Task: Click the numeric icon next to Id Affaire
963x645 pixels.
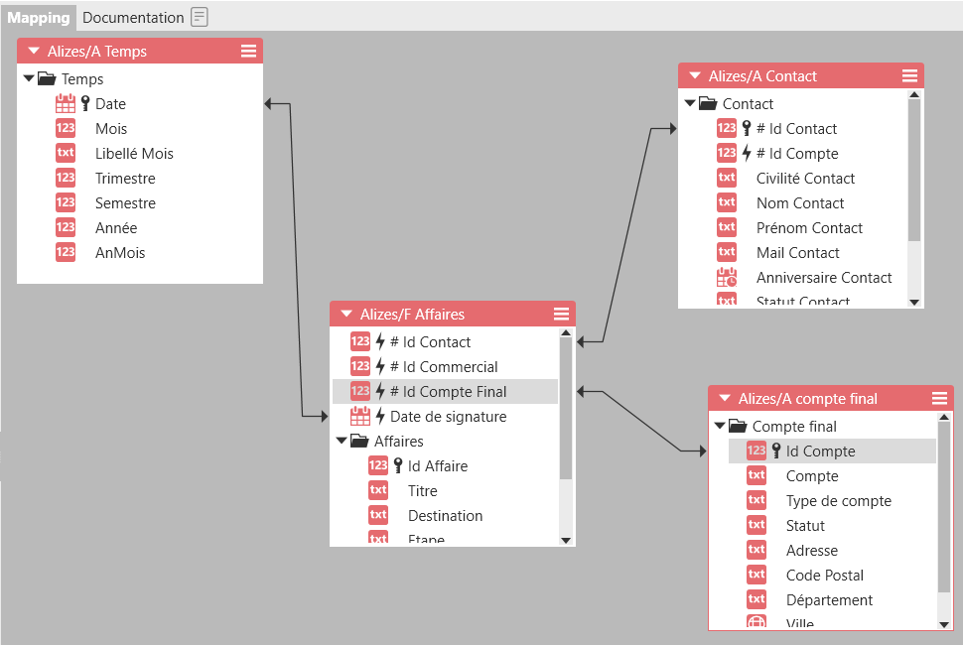Action: click(378, 465)
